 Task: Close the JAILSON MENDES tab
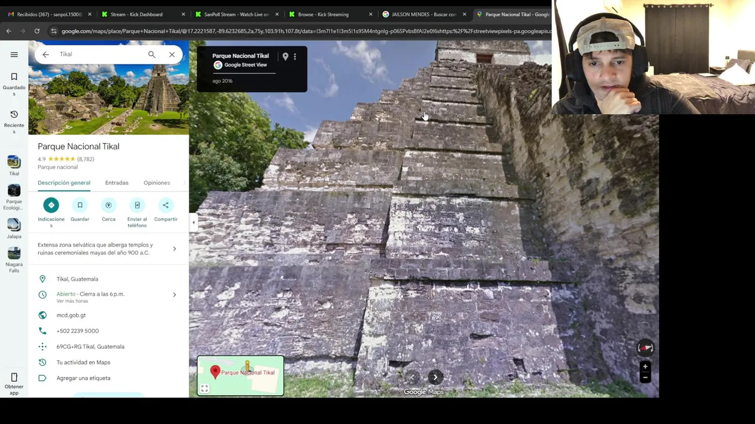(x=464, y=14)
